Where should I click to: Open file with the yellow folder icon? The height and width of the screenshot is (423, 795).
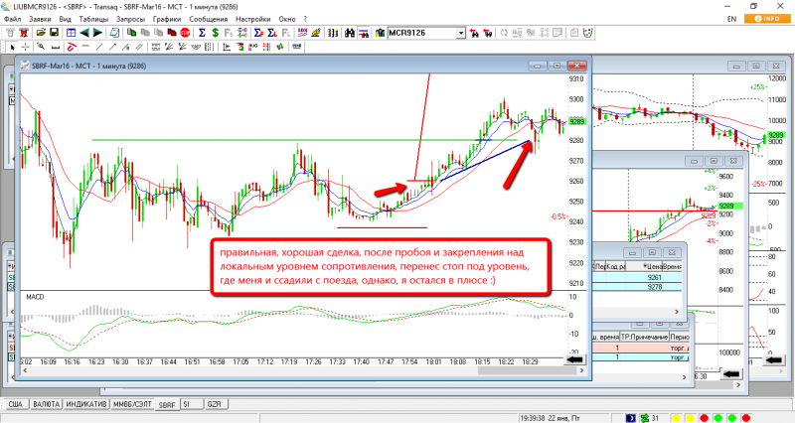click(x=41, y=33)
